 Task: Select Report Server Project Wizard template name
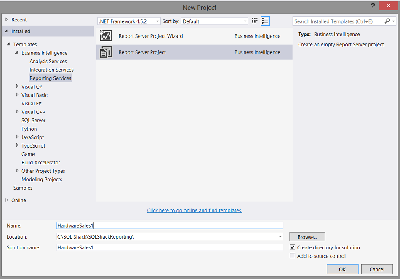tap(151, 36)
